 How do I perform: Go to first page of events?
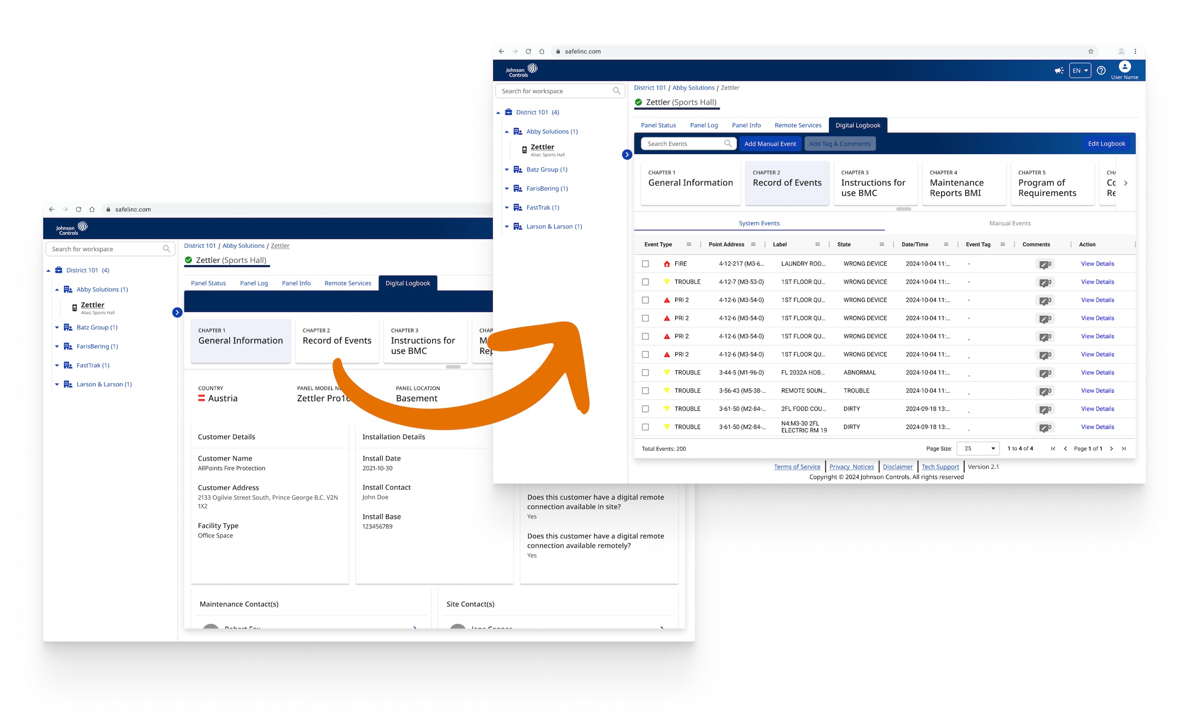point(1052,448)
